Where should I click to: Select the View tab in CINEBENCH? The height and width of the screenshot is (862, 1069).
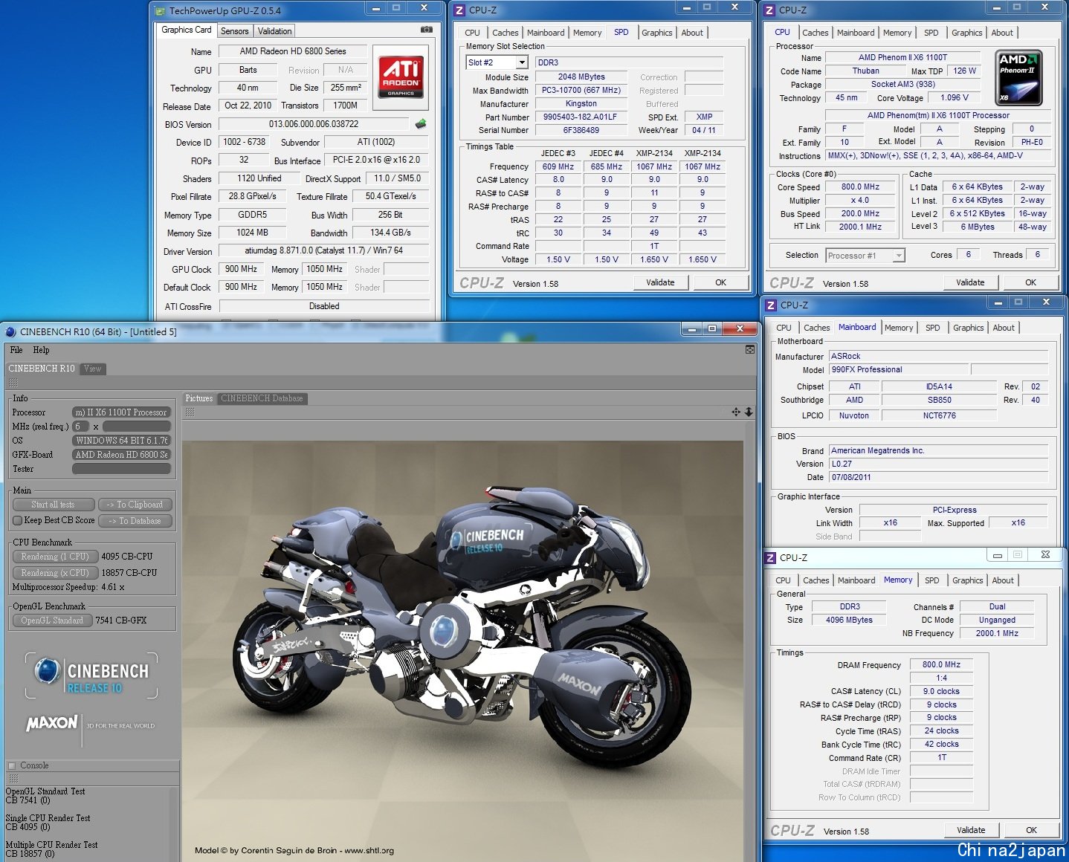tap(92, 369)
